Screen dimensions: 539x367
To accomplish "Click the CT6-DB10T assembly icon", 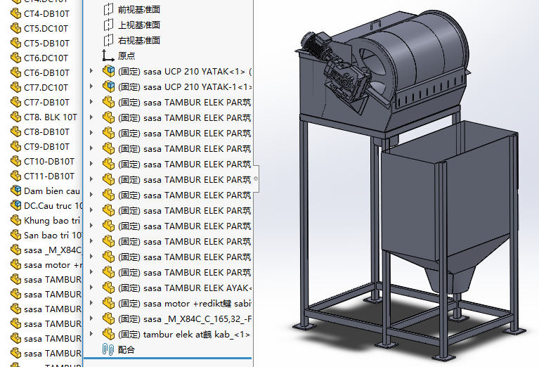I will point(15,72).
